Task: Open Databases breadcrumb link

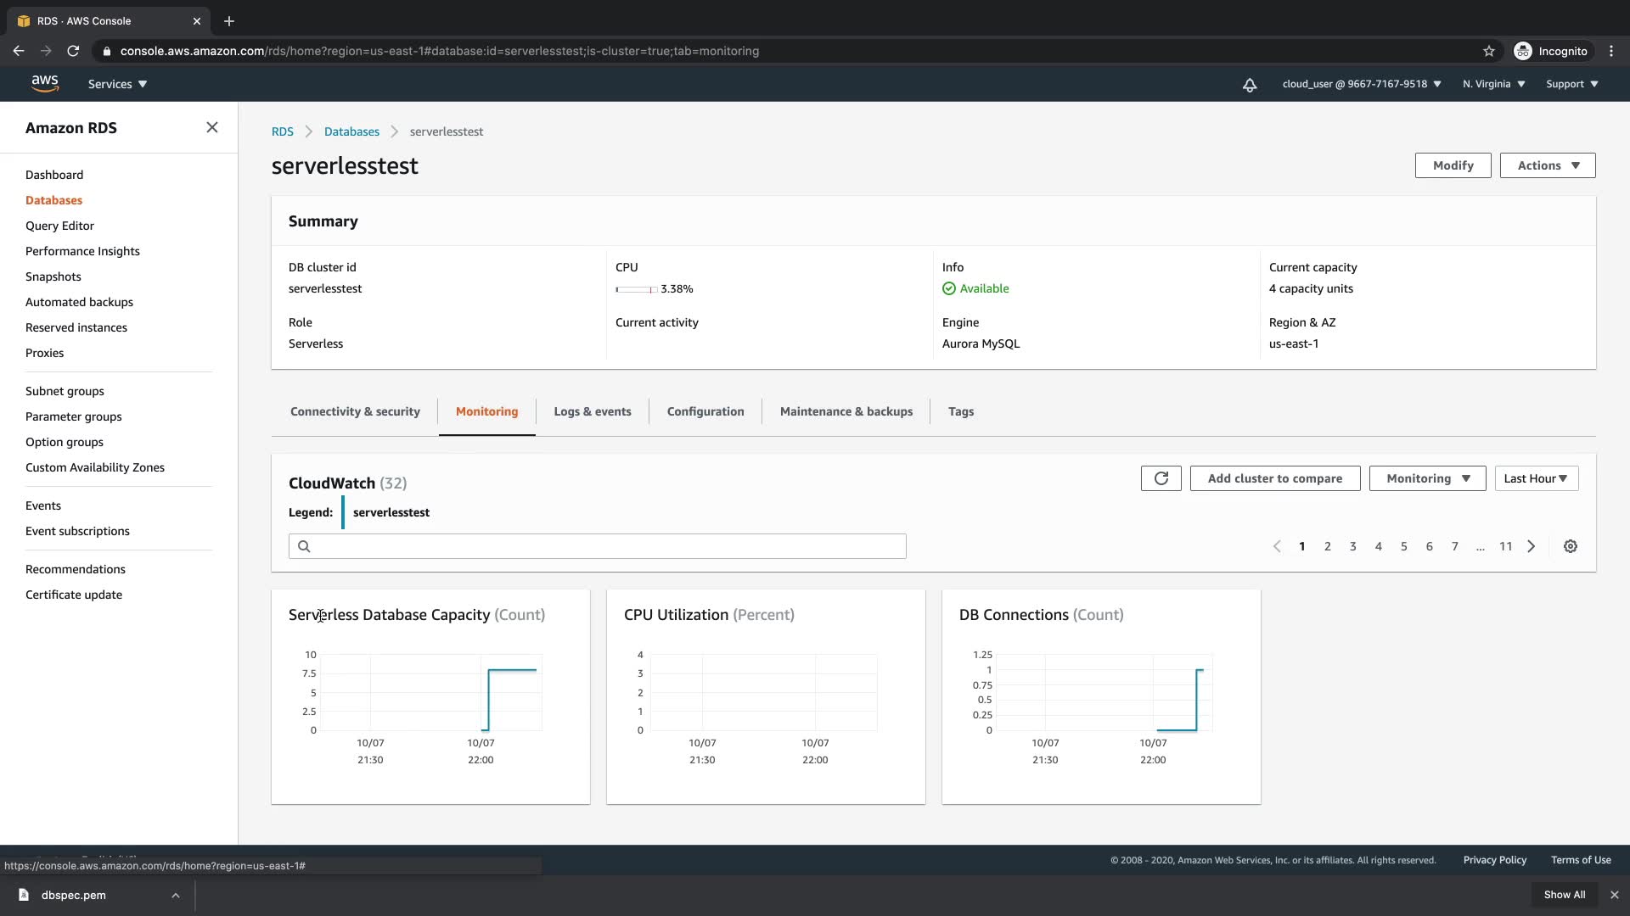Action: coord(351,131)
